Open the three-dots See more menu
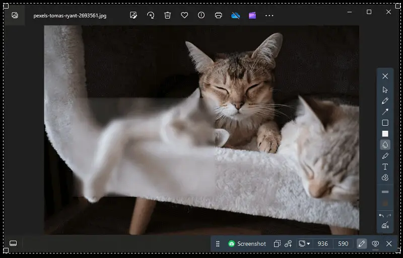The height and width of the screenshot is (258, 403). (270, 16)
